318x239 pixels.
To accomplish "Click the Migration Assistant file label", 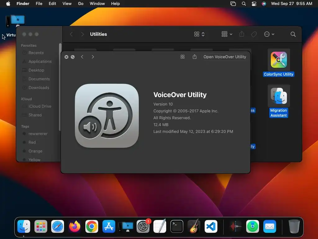I will tap(279, 113).
